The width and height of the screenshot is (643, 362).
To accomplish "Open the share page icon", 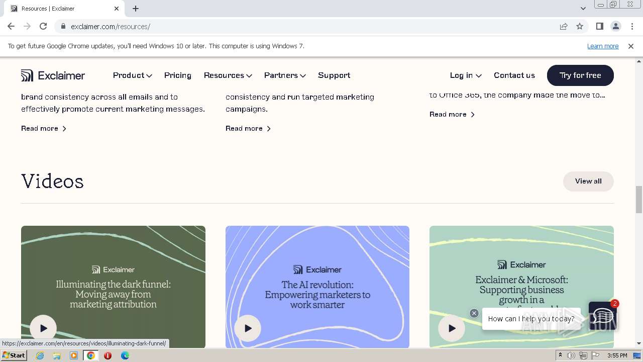I will pyautogui.click(x=564, y=26).
